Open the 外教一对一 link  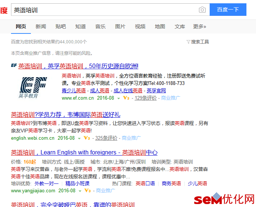[x=47, y=184]
